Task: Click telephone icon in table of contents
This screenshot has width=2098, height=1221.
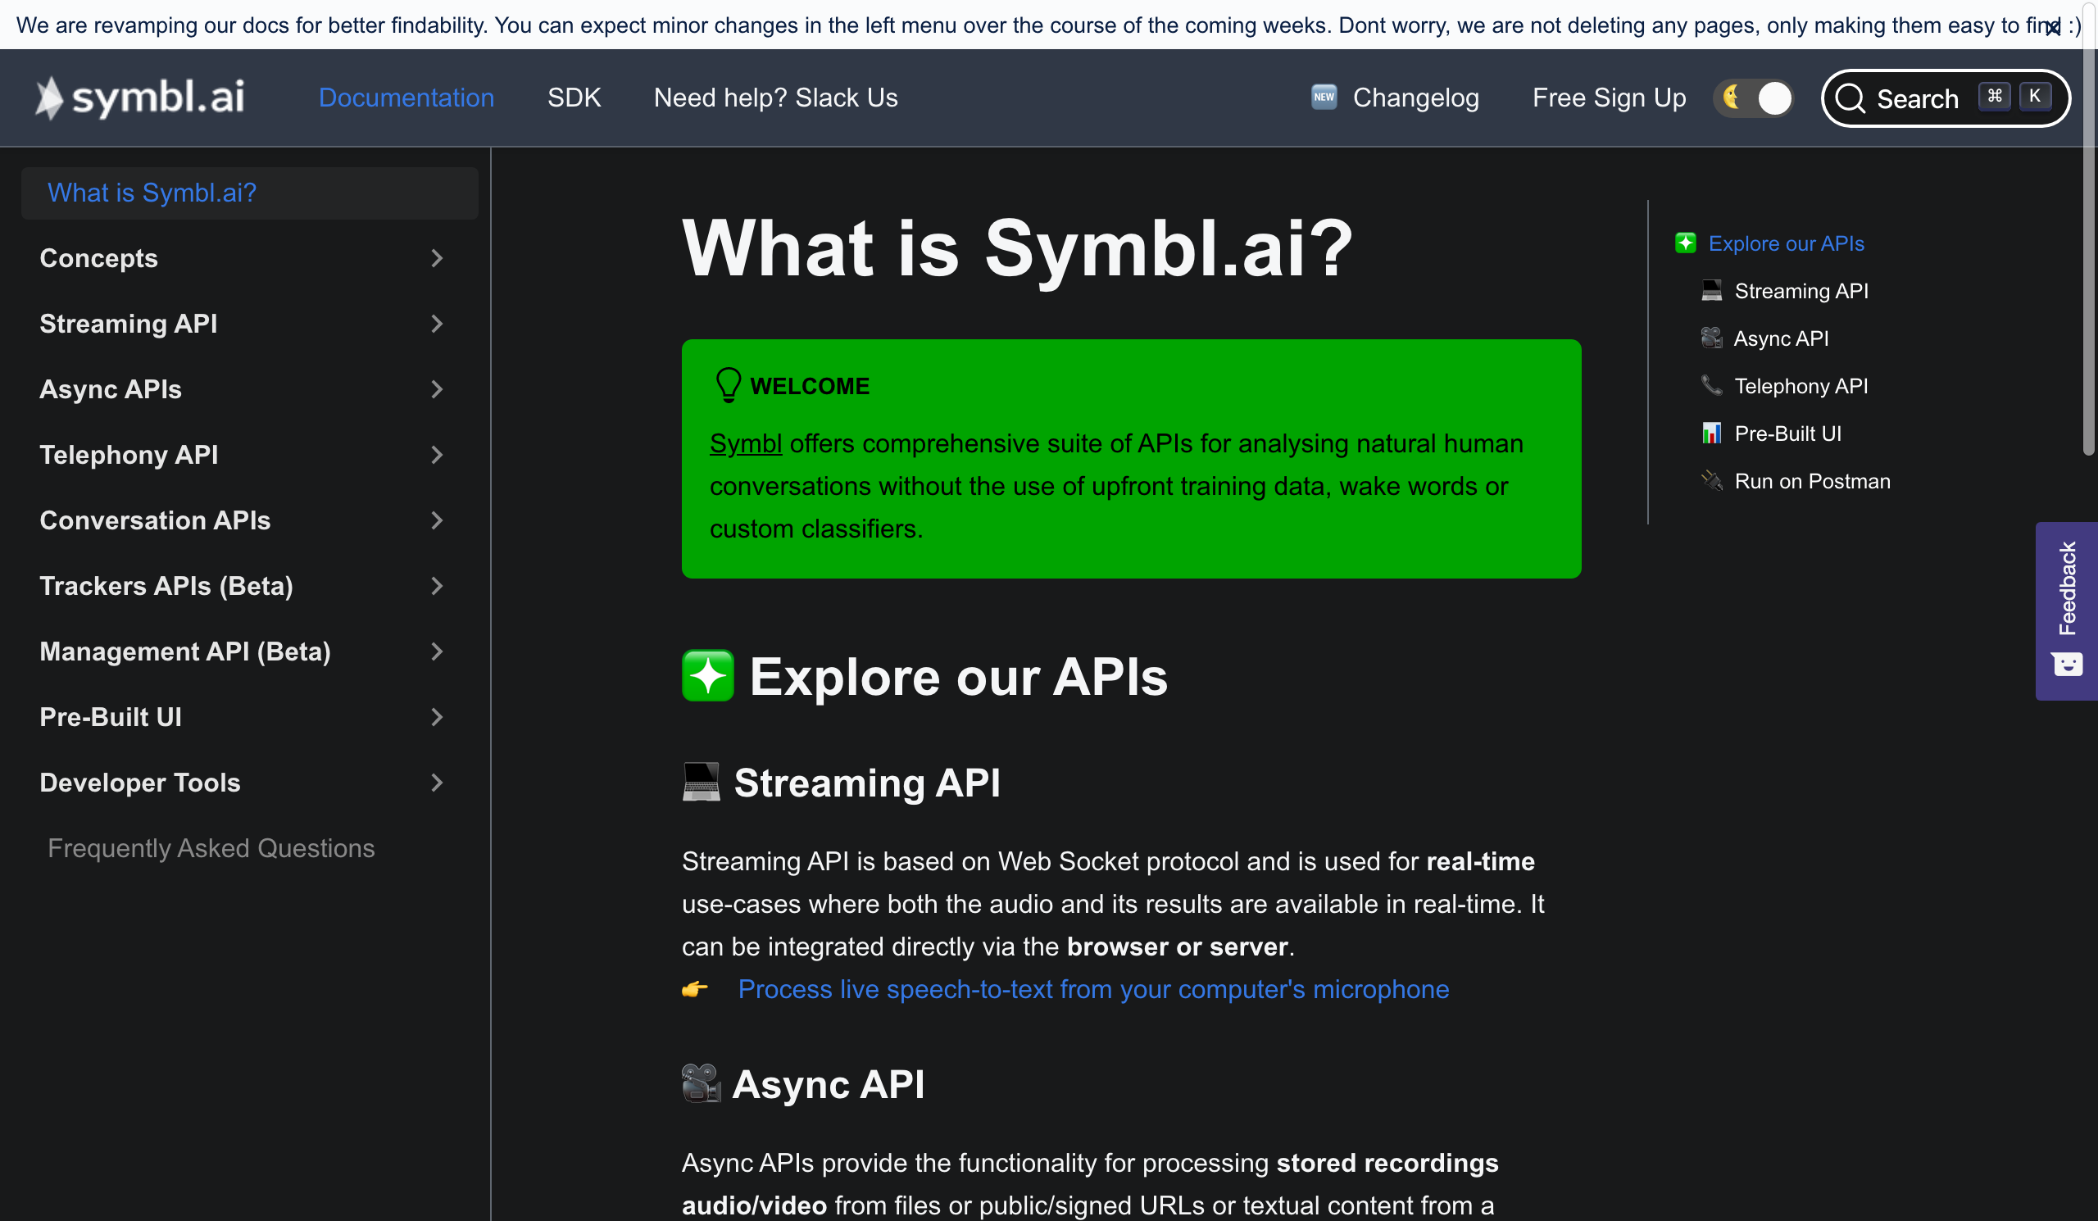Action: point(1712,384)
